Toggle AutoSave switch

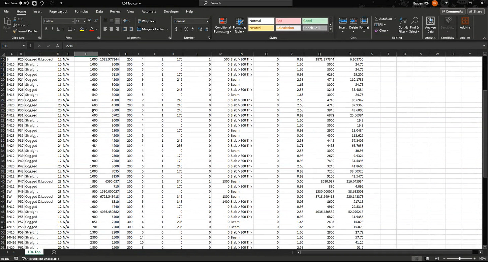(24, 3)
